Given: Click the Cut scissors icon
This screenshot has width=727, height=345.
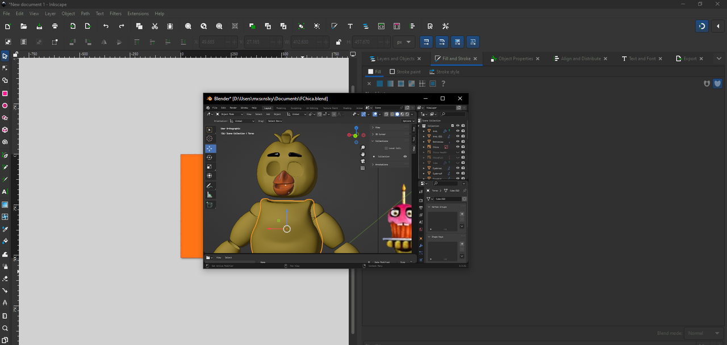Looking at the screenshot, I should pos(154,26).
